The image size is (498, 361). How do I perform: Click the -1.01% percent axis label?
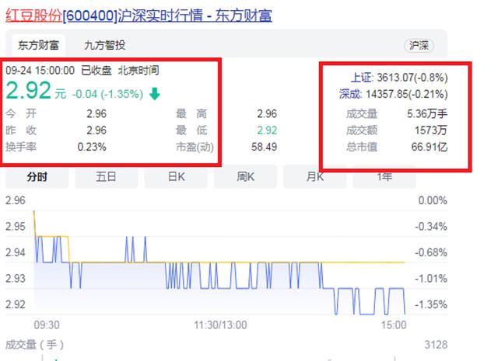[431, 279]
